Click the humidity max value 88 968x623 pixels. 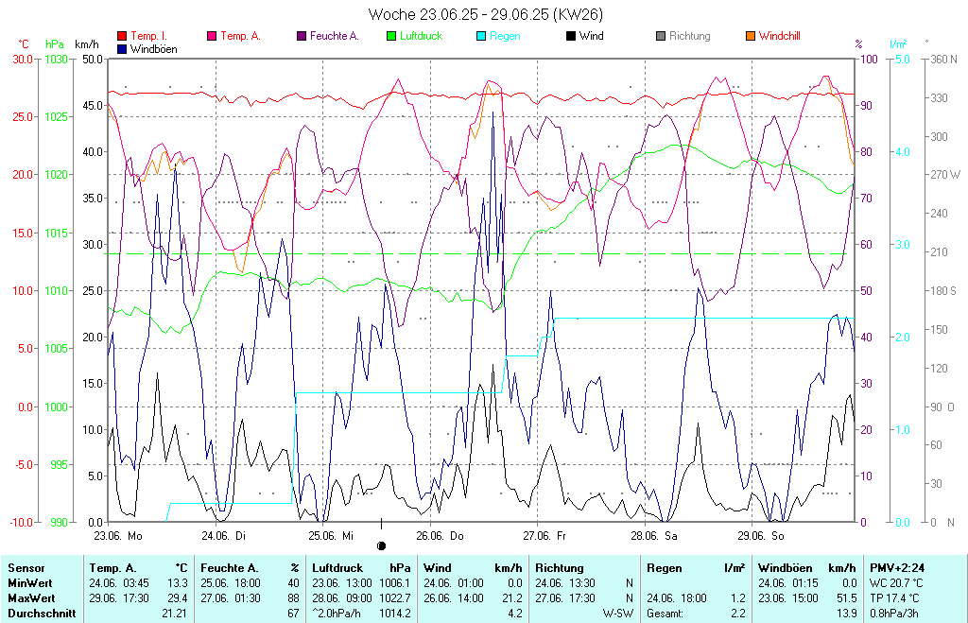[x=293, y=598]
